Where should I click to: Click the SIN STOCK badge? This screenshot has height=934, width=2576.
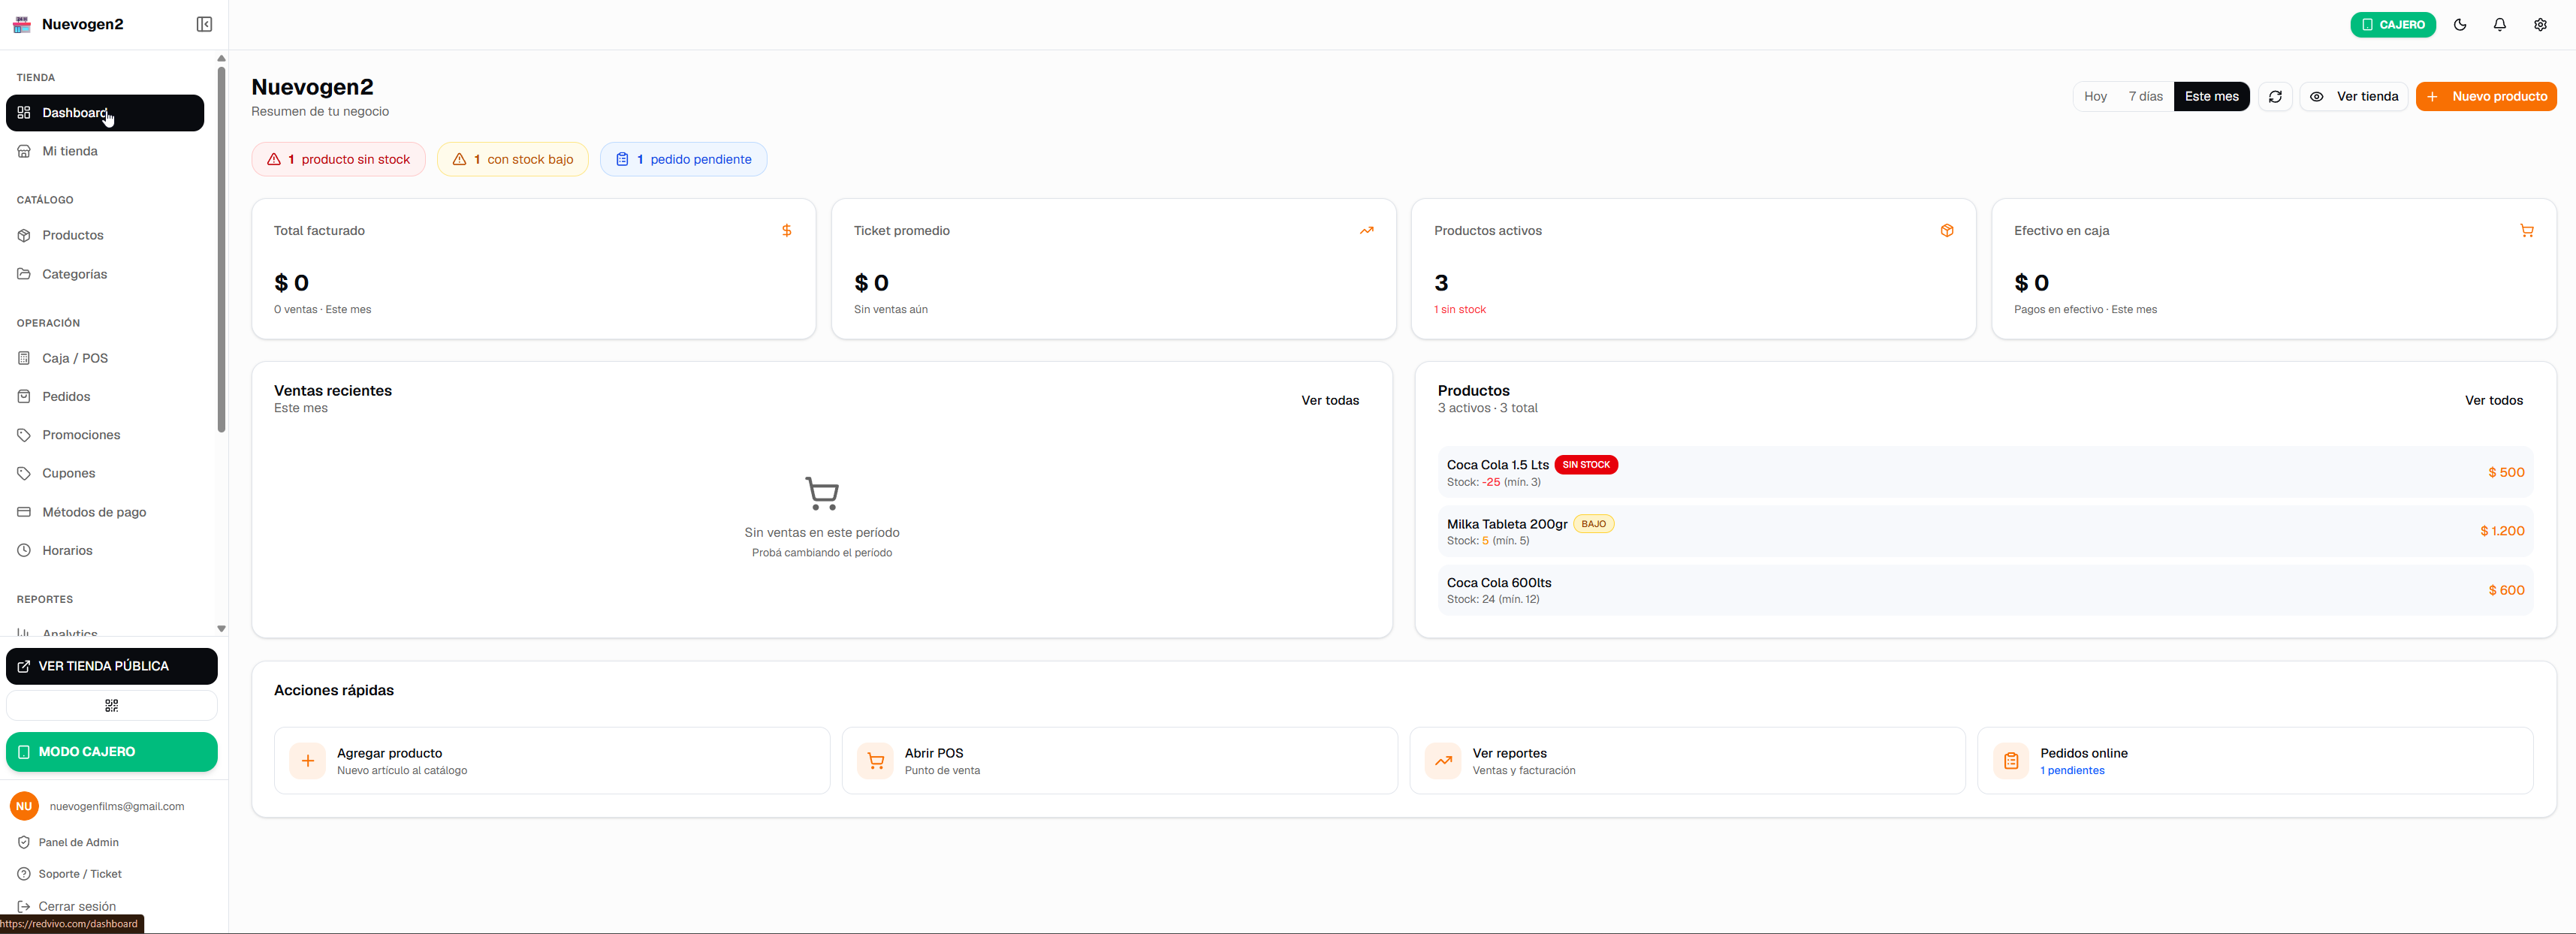[1586, 465]
